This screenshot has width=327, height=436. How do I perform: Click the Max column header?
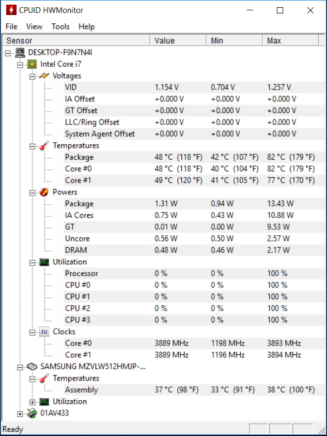point(290,40)
